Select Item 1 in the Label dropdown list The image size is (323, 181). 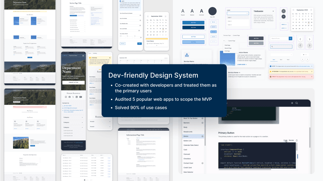click(x=238, y=18)
